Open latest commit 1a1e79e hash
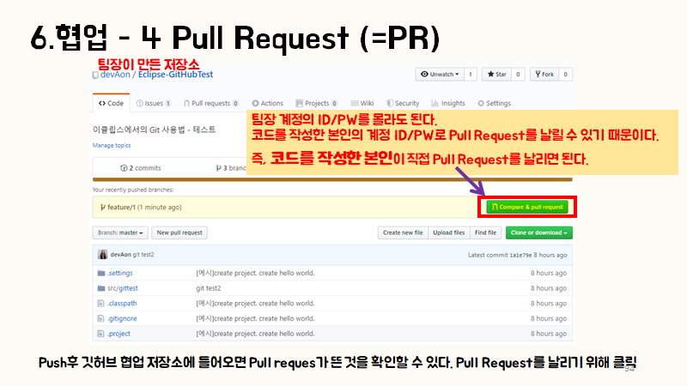Viewport: 687px width, 386px height. click(520, 255)
